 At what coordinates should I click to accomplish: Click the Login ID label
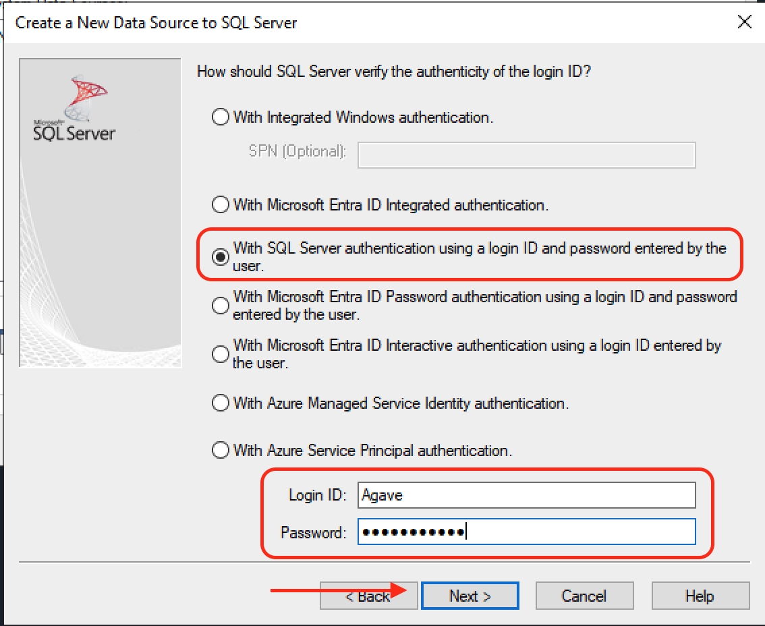pos(317,495)
